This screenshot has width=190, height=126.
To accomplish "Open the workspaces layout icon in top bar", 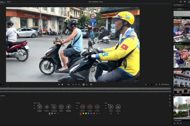I will point(185,2).
